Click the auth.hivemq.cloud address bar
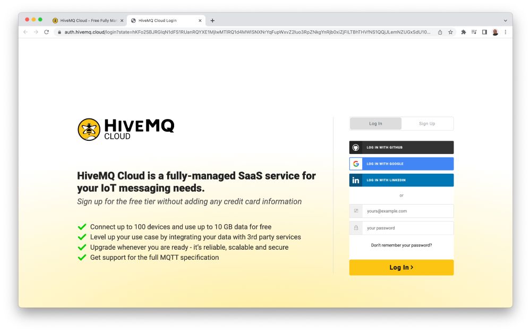Viewport: 531px width, 332px height. coord(247,32)
